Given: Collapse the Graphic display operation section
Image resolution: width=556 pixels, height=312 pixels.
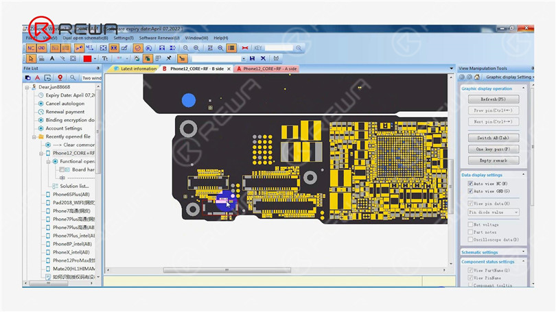Looking at the screenshot, I should [x=523, y=88].
